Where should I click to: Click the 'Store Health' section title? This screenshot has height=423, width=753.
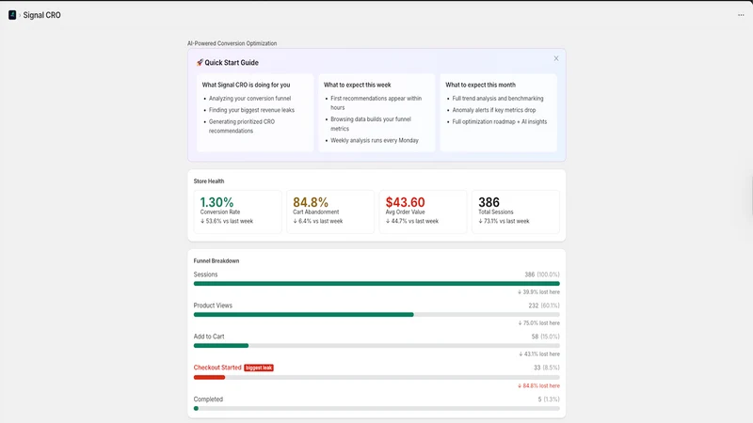click(x=209, y=181)
